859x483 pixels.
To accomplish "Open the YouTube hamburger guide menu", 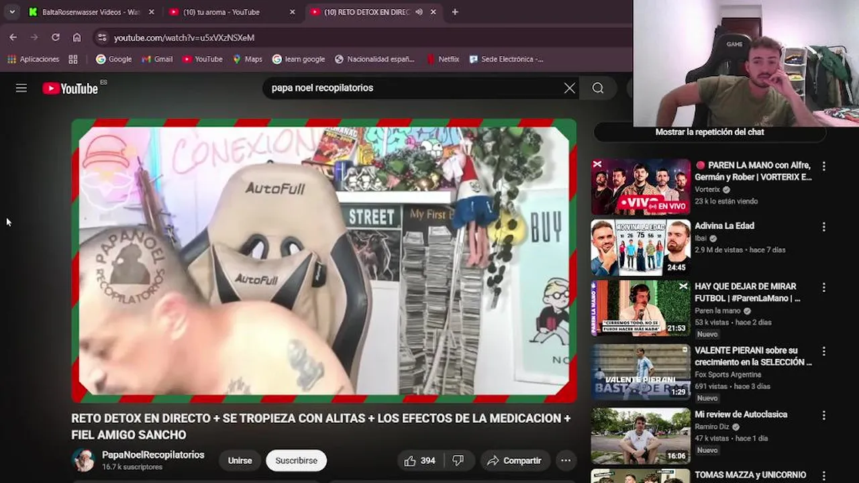I will tap(21, 88).
